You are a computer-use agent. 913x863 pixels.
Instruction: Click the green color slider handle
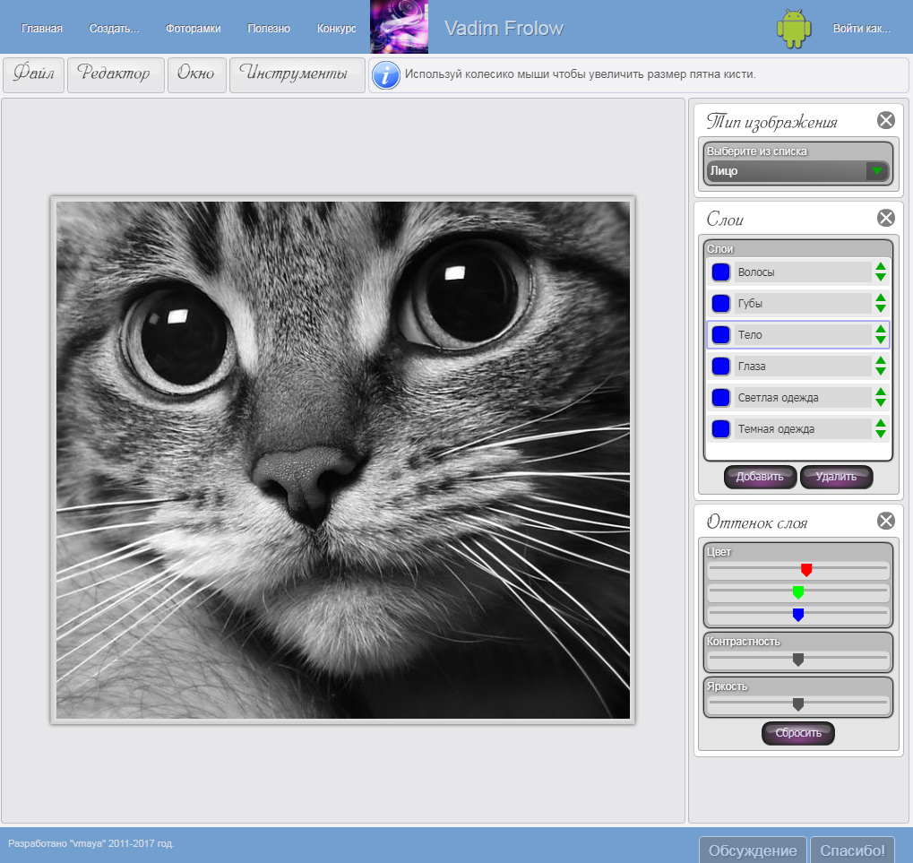coord(797,592)
